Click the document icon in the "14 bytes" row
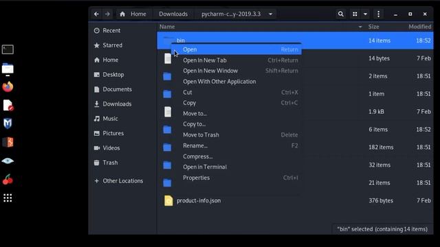Image resolution: width=440 pixels, height=247 pixels. click(x=168, y=58)
